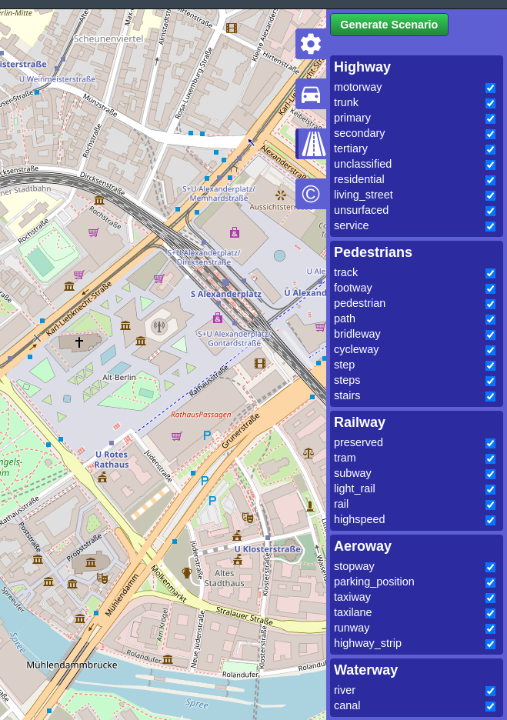The image size is (507, 720).
Task: Disable the canal checkbox
Action: 491,706
